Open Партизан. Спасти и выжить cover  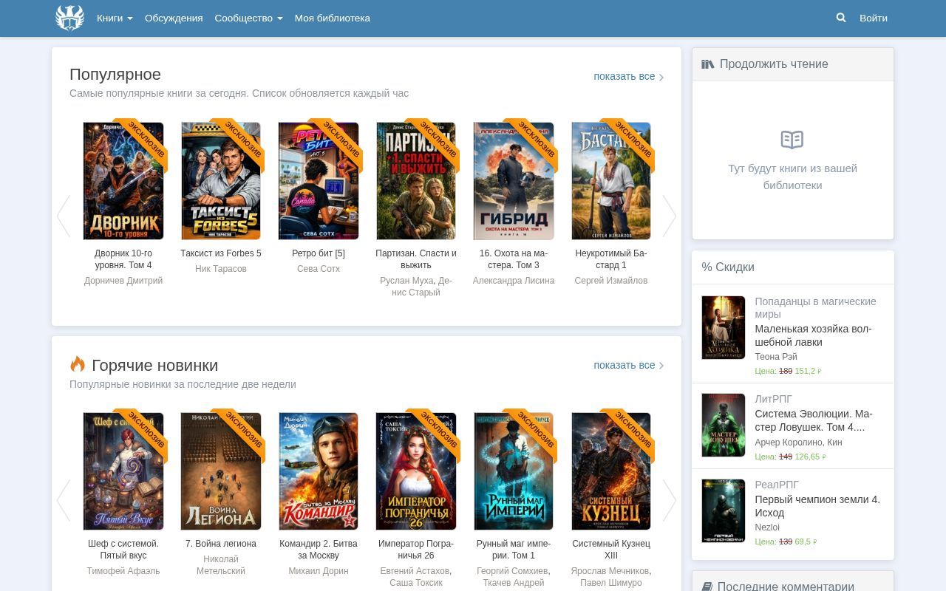coord(416,181)
